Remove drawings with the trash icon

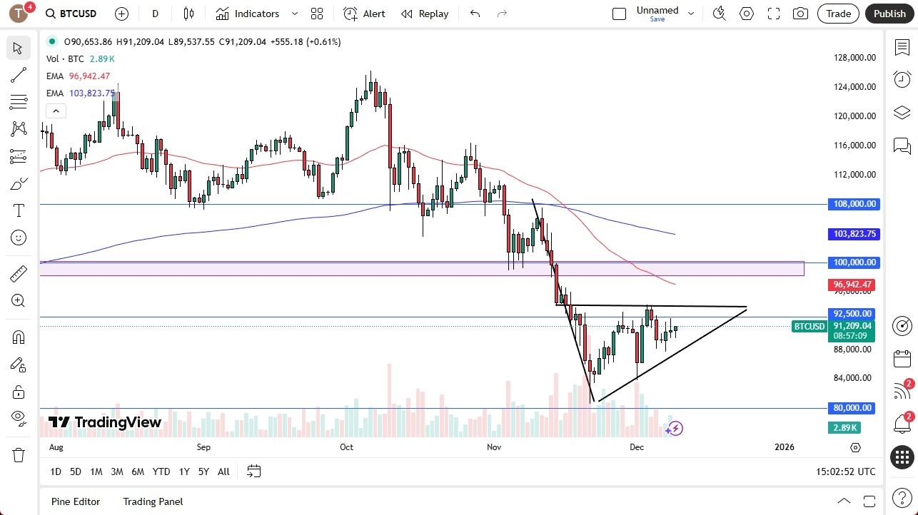(x=19, y=453)
